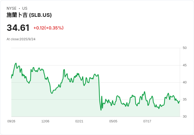Select the 09/26 date on x-axis
This screenshot has width=194, height=135.
coord(11,121)
